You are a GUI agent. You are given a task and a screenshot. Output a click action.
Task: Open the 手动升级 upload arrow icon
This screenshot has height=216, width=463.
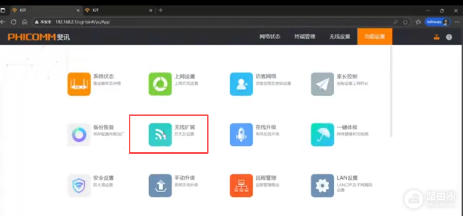tap(160, 186)
